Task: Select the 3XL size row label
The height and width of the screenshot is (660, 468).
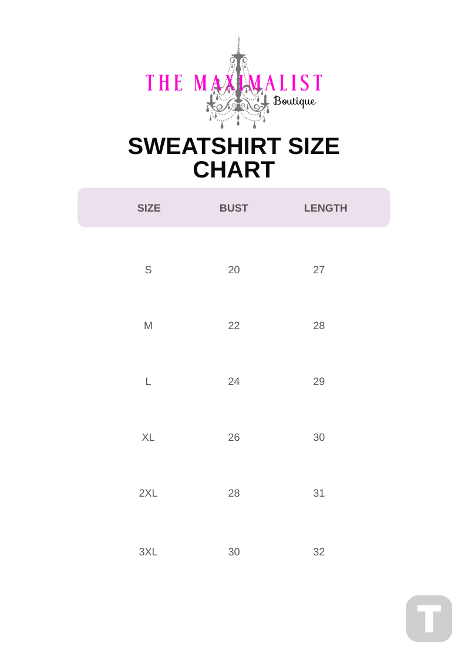Action: point(148,552)
